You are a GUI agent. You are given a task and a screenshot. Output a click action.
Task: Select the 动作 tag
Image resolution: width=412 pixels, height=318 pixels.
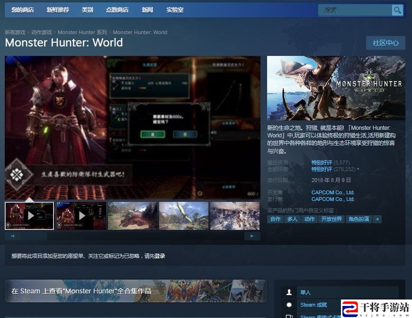[309, 219]
